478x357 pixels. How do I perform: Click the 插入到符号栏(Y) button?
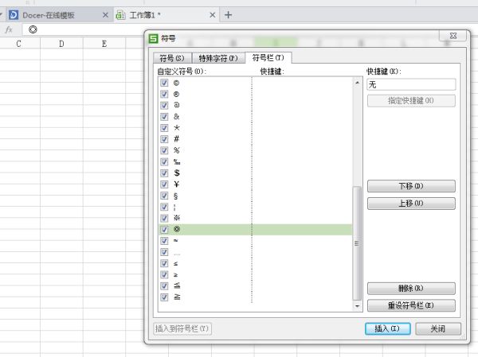[182, 328]
